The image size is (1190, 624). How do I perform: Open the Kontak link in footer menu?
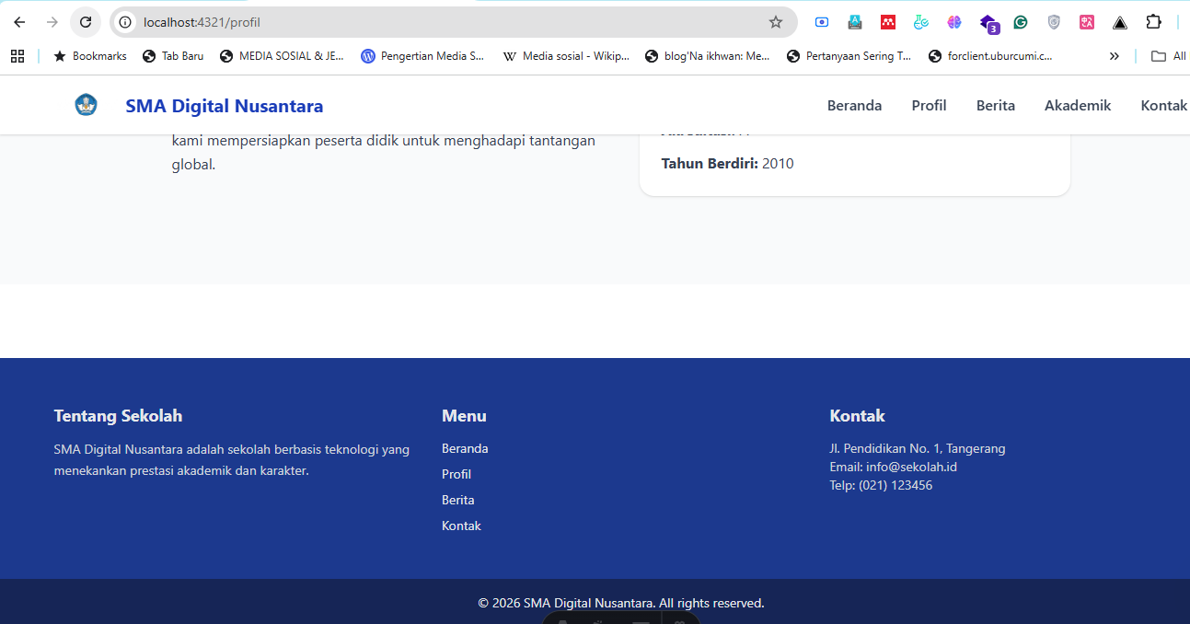(x=461, y=525)
